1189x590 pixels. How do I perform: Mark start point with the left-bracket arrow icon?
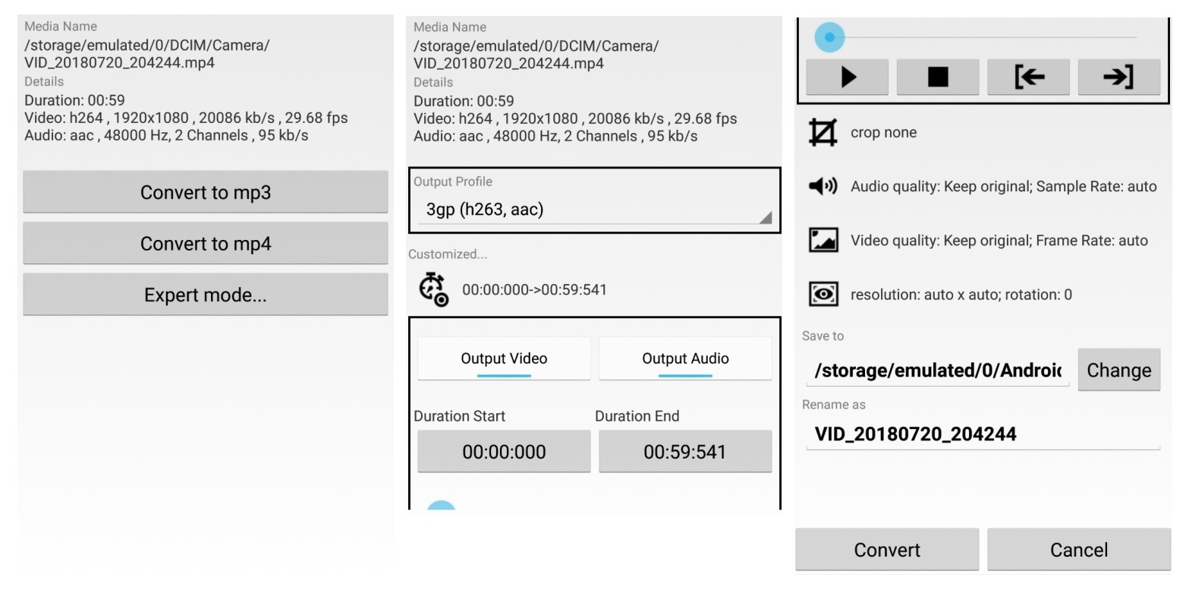pos(1029,77)
